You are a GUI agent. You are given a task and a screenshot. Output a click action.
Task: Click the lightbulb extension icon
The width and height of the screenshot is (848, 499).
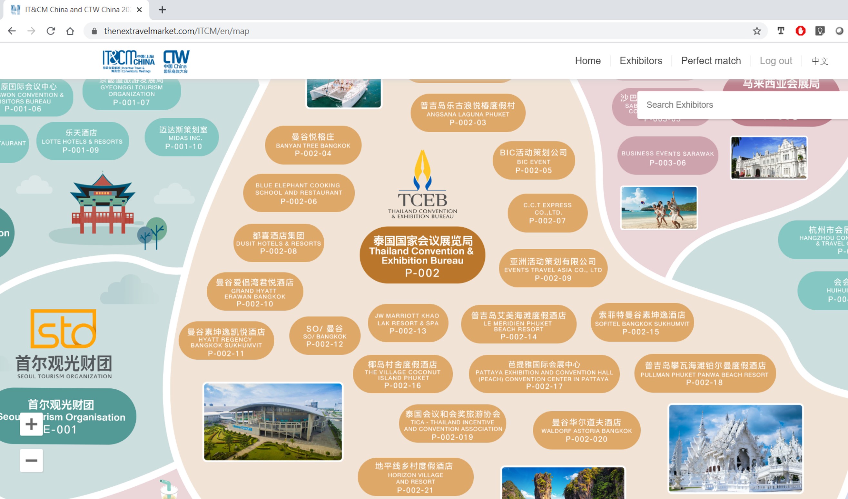point(820,31)
